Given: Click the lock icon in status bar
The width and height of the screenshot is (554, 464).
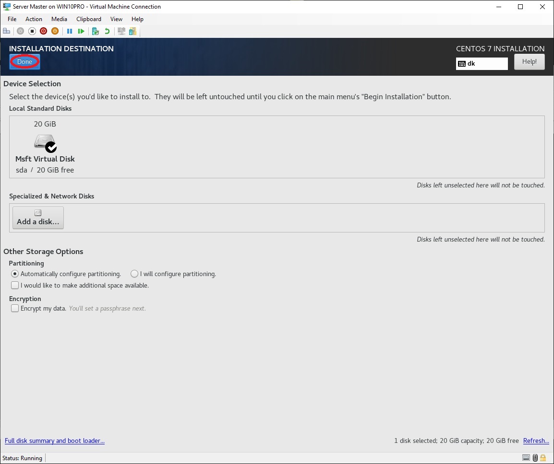Looking at the screenshot, I should (x=543, y=458).
